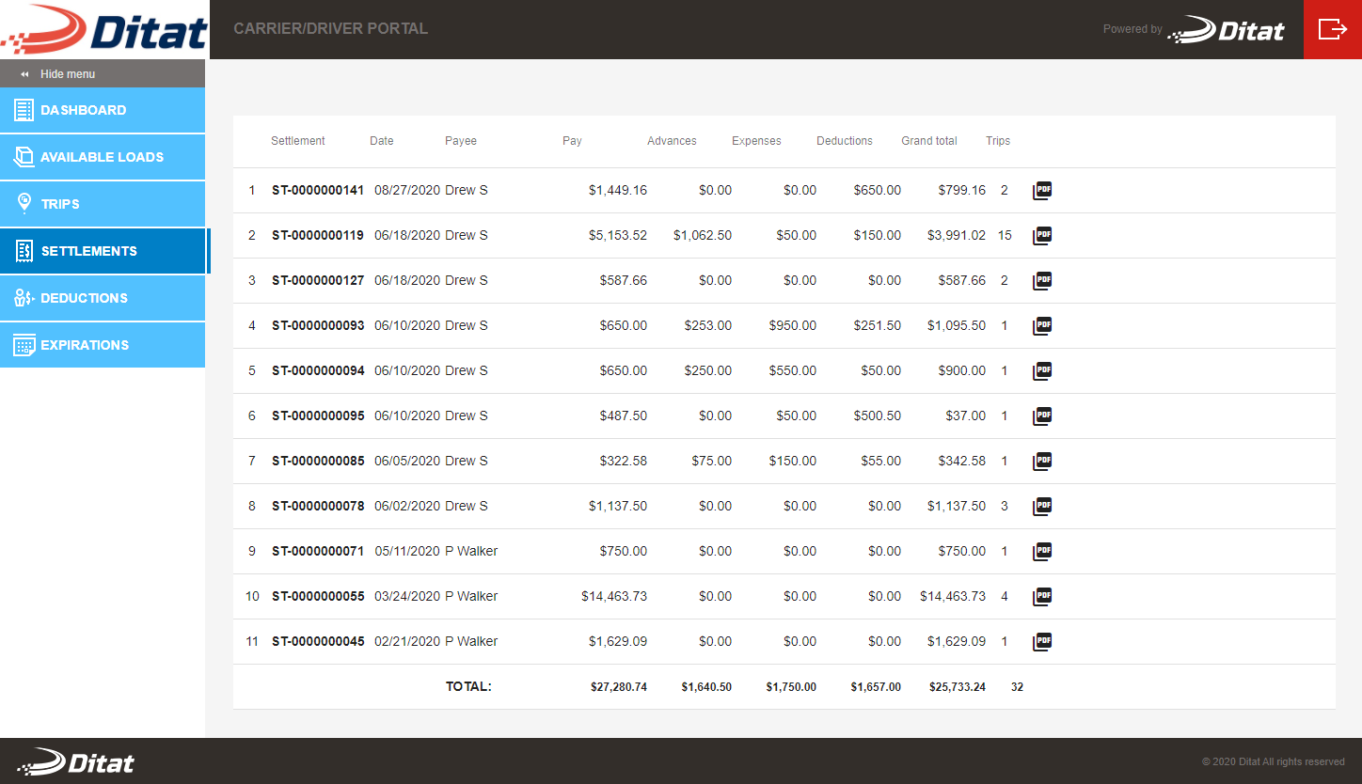Screen dimensions: 1362x784
Task: Open settlement ST-0000000071
Action: click(318, 551)
